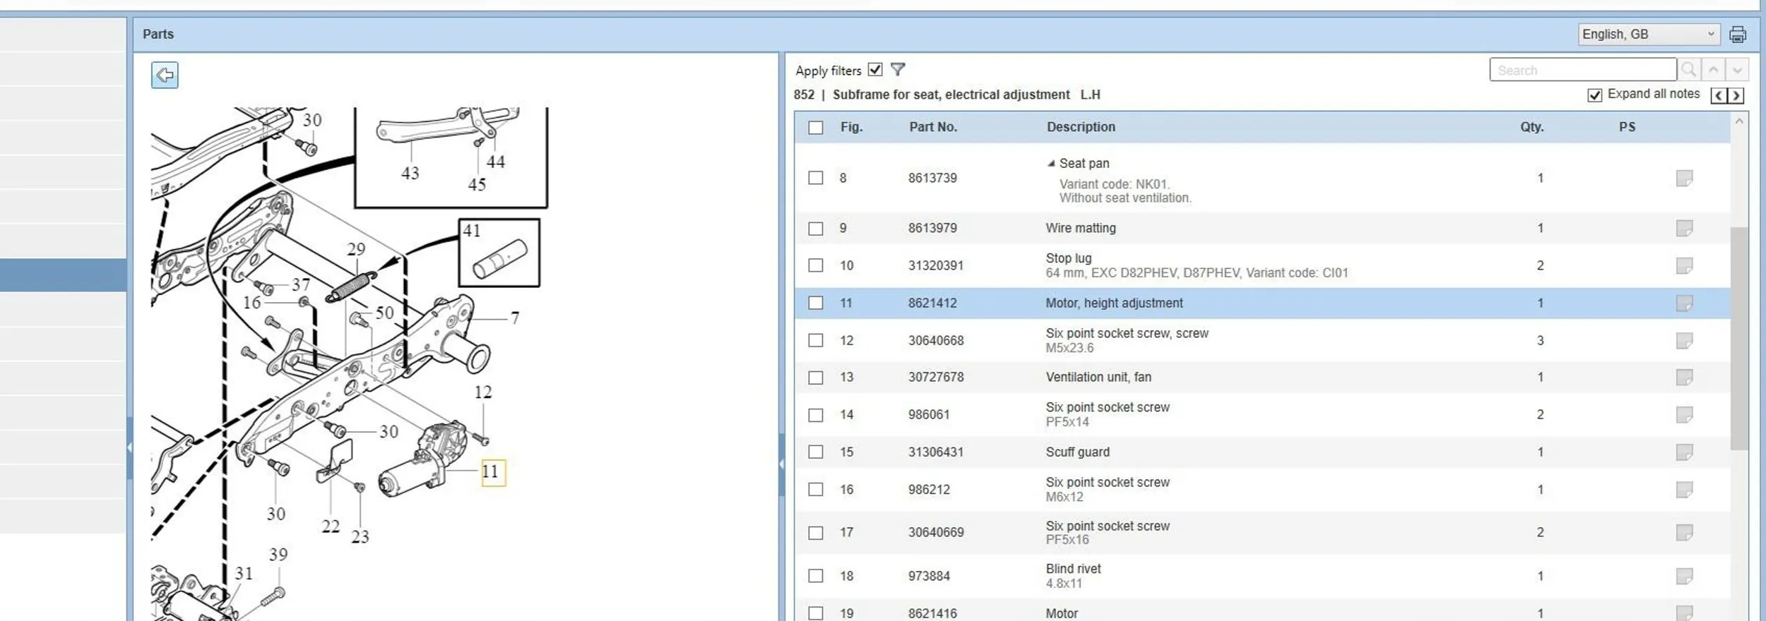Click the search magnifier icon
The width and height of the screenshot is (1766, 621).
pyautogui.click(x=1688, y=70)
